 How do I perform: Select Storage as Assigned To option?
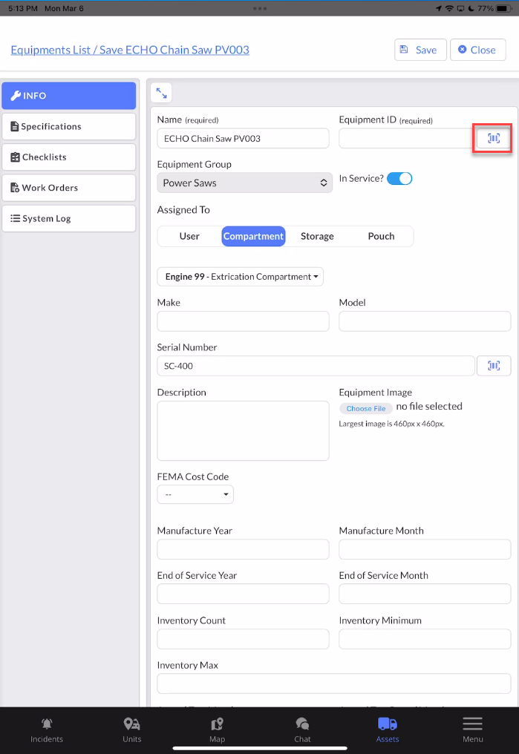click(x=317, y=237)
